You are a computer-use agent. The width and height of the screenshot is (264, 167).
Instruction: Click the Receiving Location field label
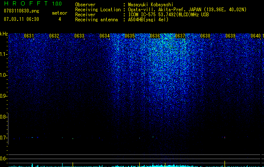[x=98, y=10]
